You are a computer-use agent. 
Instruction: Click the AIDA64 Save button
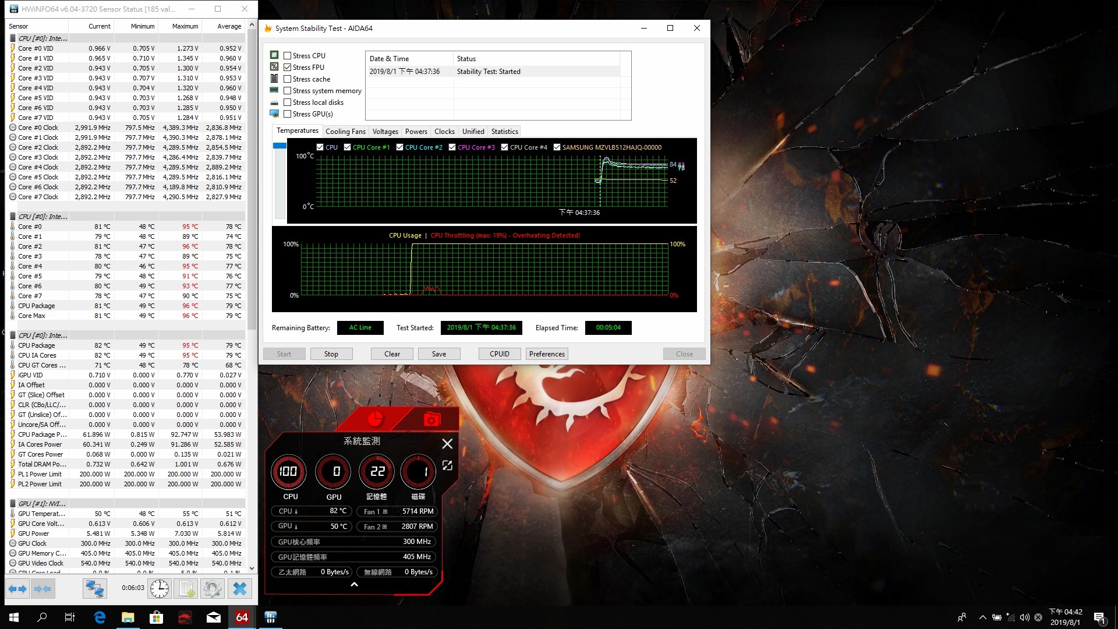point(439,354)
